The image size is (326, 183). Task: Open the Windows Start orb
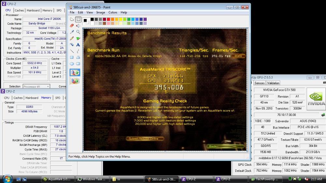pos(7,179)
